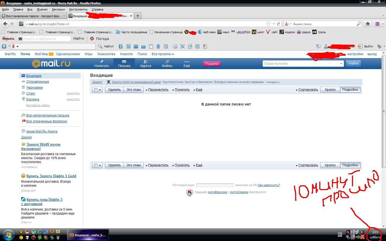386x241 pixels.
Task: Click the Avira red umbrella tray icon
Action: (x=362, y=237)
